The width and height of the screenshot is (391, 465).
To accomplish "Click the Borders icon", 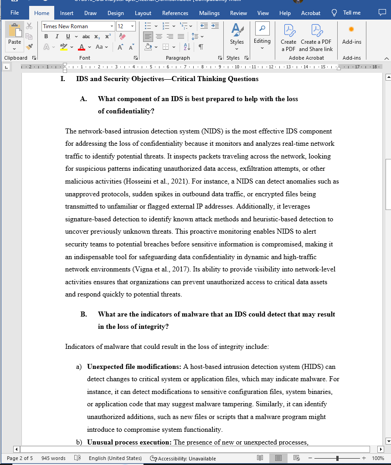I will (x=166, y=47).
